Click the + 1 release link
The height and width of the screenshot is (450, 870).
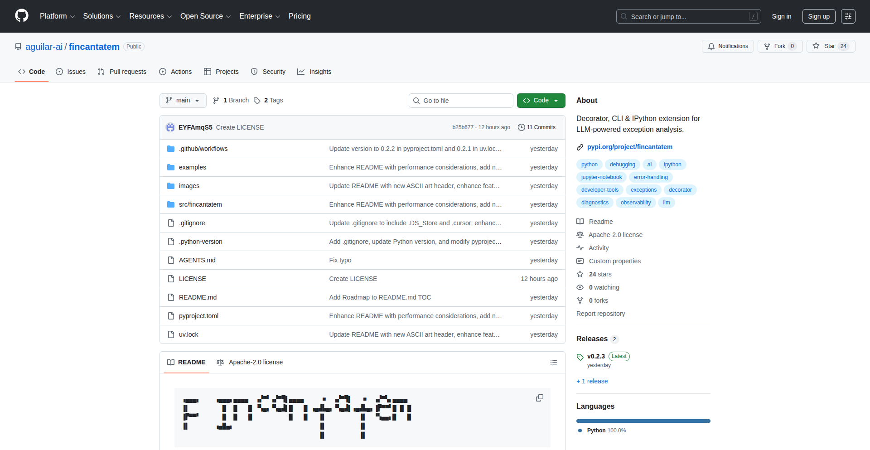pyautogui.click(x=592, y=381)
